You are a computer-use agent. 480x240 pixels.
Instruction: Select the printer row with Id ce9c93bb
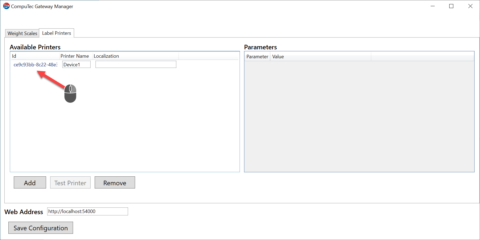[x=35, y=65]
